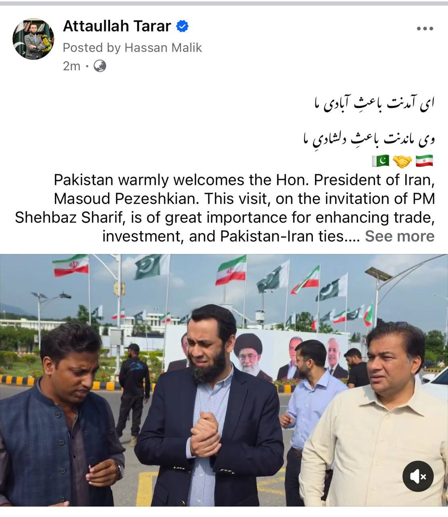Click the first Persian verse line
Image resolution: width=448 pixels, height=517 pixels.
pos(374,103)
